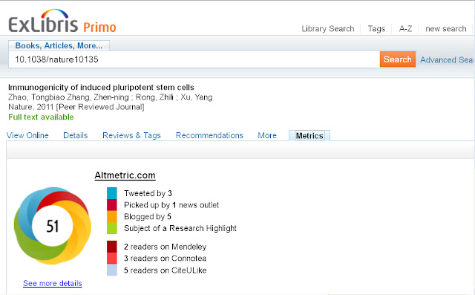Viewport: 475px width, 295px height.
Task: Click in the search query field
Action: click(x=194, y=59)
